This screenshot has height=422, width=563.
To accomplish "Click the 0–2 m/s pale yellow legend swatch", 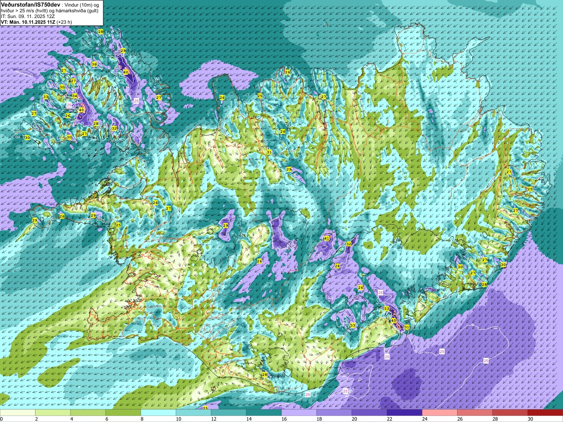I will click(x=18, y=413).
